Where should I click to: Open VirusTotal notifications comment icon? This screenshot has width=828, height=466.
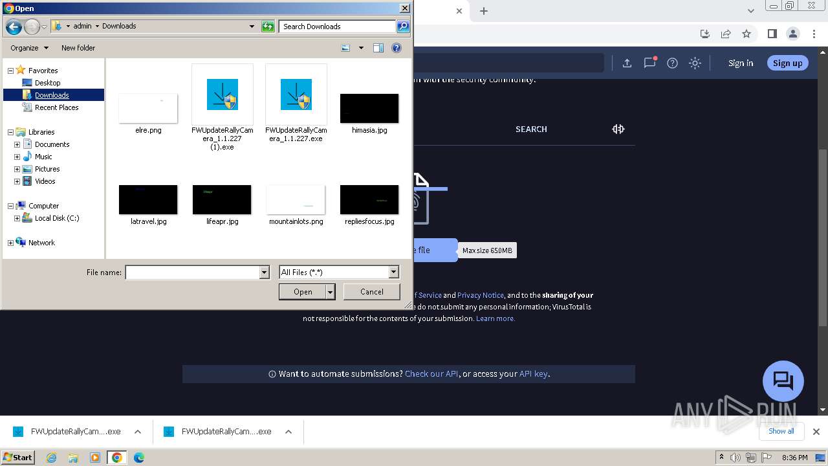point(649,63)
